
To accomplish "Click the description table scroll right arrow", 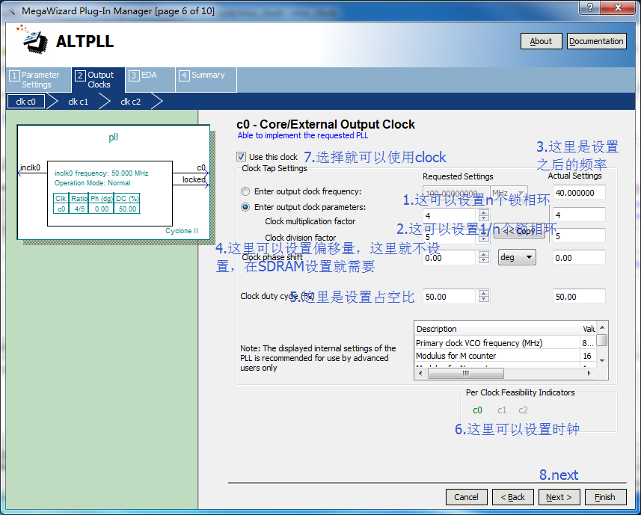I will [589, 373].
